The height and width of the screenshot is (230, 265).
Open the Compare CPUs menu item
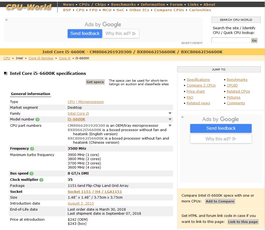(169, 10)
